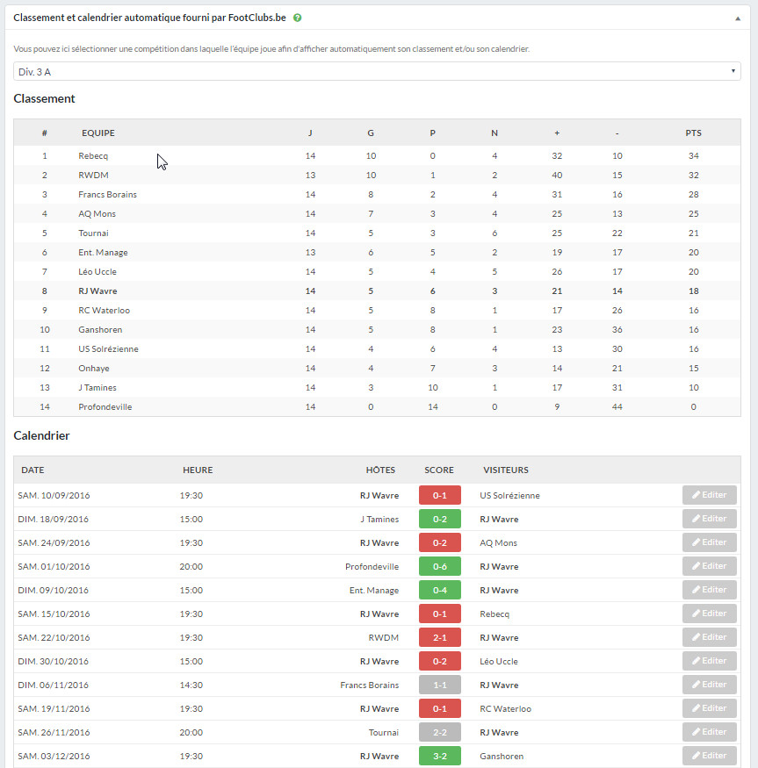The height and width of the screenshot is (768, 758).
Task: Edit the Profondeville vs RJ Wavre match
Action: (709, 566)
